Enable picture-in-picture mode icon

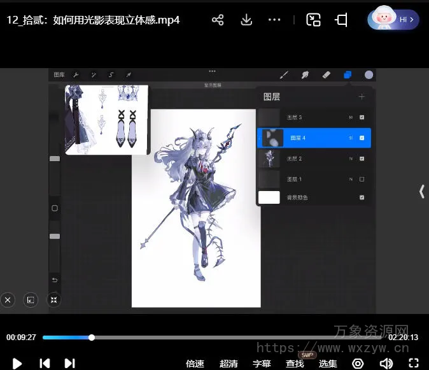(313, 20)
